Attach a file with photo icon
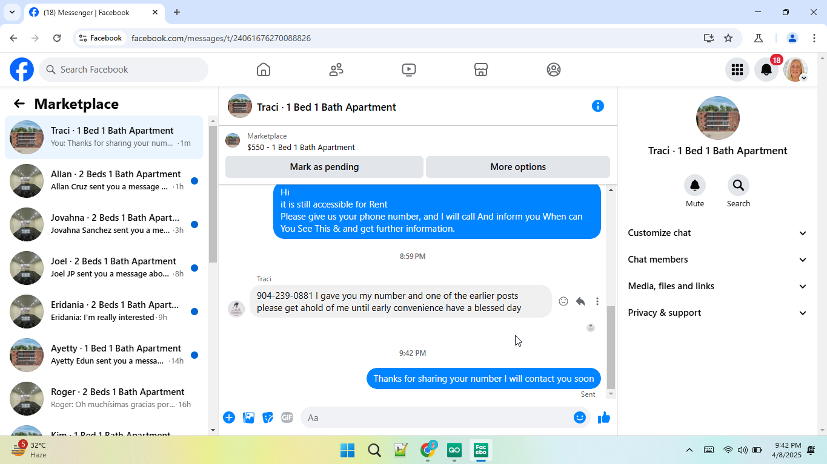The width and height of the screenshot is (827, 464). [x=248, y=417]
